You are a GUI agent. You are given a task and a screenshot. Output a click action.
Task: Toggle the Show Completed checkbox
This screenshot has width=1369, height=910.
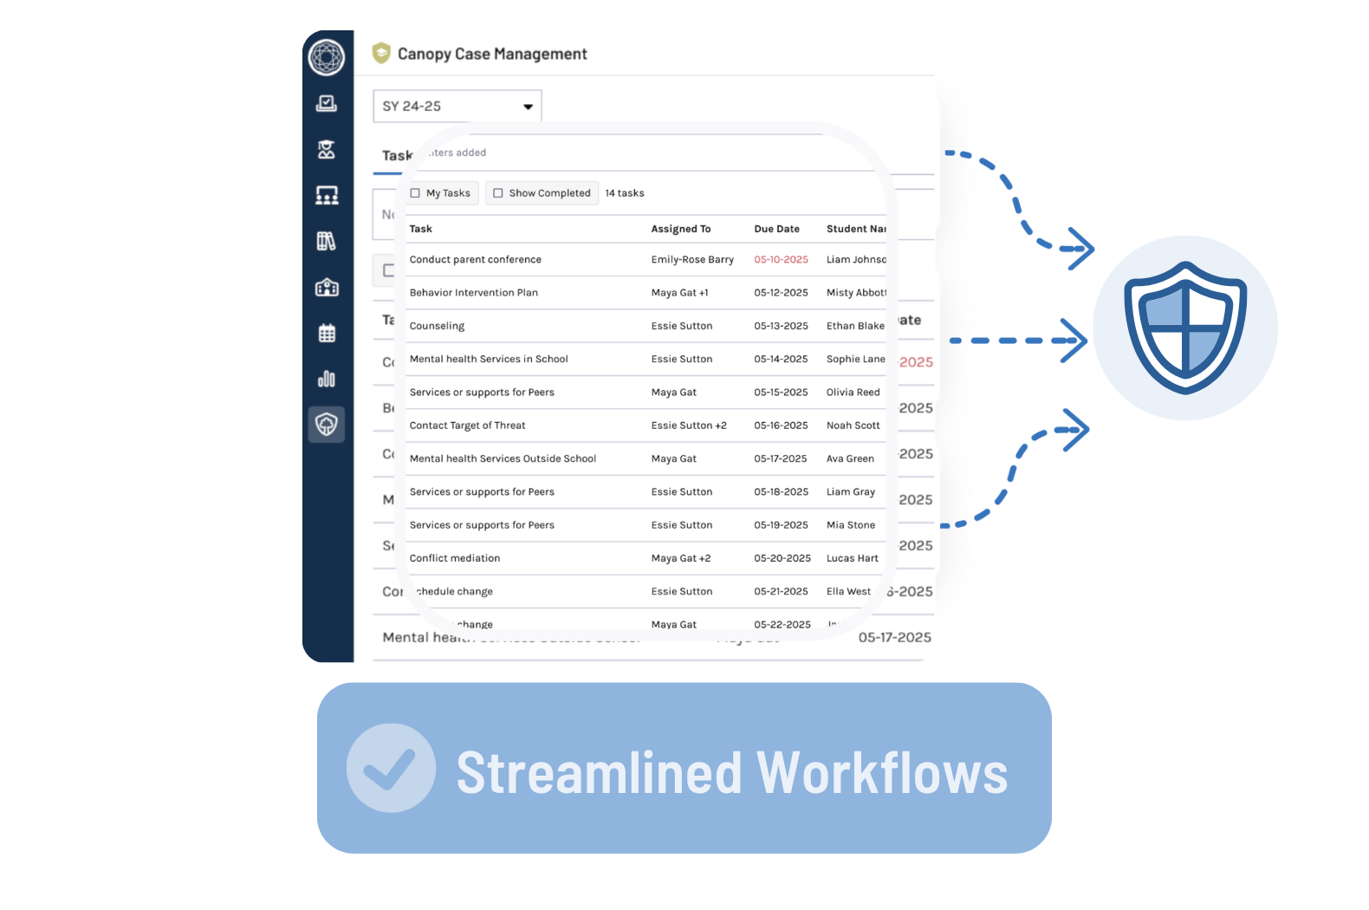[x=498, y=193]
